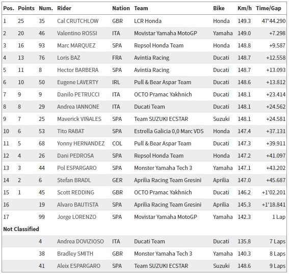Click the Not Classified section heading
This screenshot has width=289, height=275.
pyautogui.click(x=21, y=229)
